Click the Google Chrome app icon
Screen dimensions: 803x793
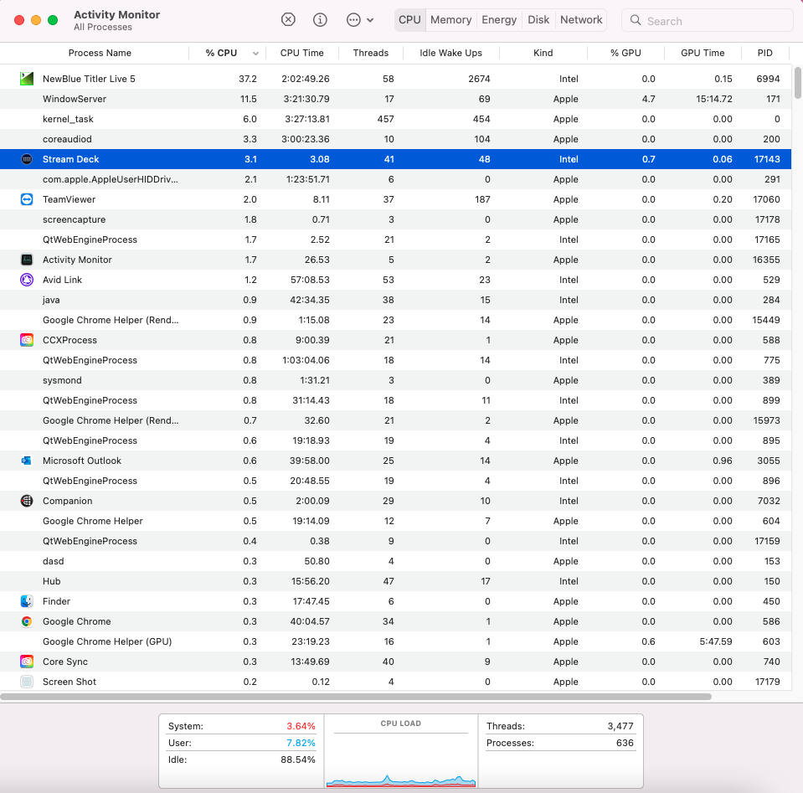25,621
